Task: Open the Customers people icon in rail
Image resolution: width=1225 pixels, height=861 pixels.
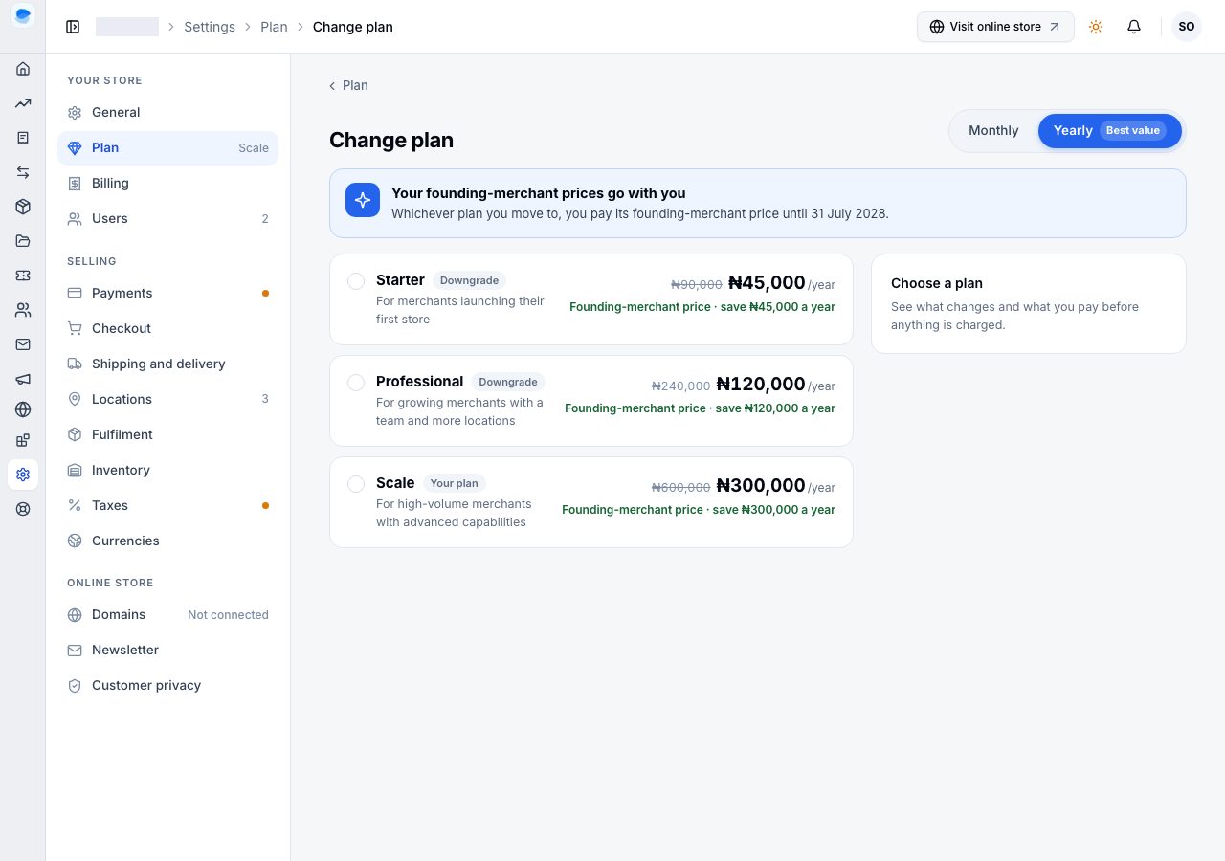Action: tap(23, 310)
